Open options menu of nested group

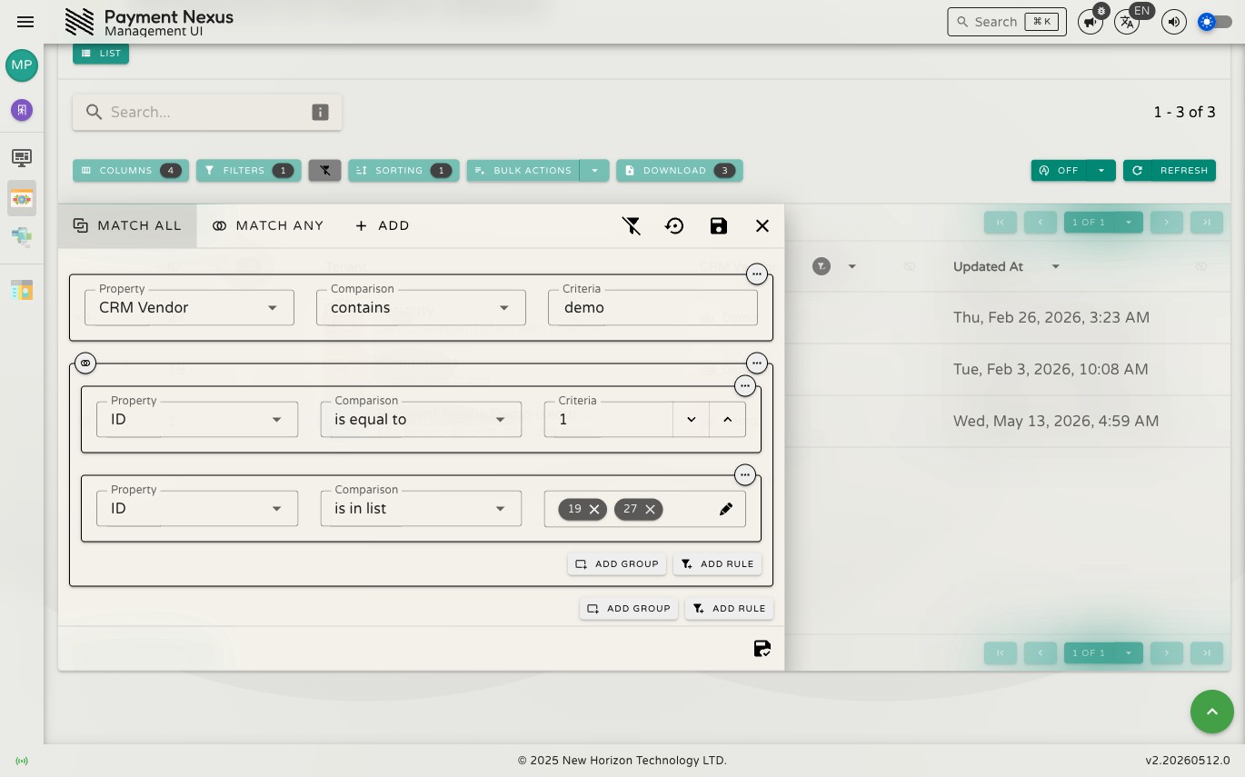pyautogui.click(x=757, y=363)
